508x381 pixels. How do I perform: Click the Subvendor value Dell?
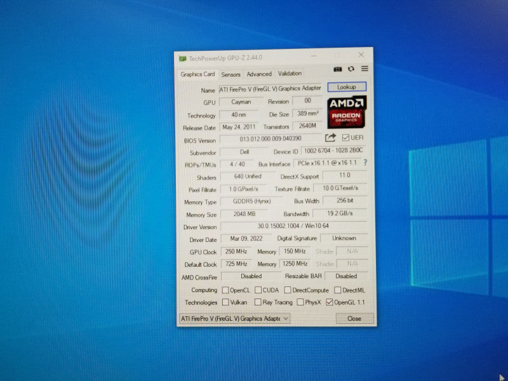[244, 152]
